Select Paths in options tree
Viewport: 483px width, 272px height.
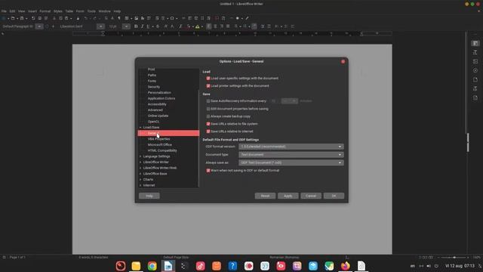tap(152, 76)
